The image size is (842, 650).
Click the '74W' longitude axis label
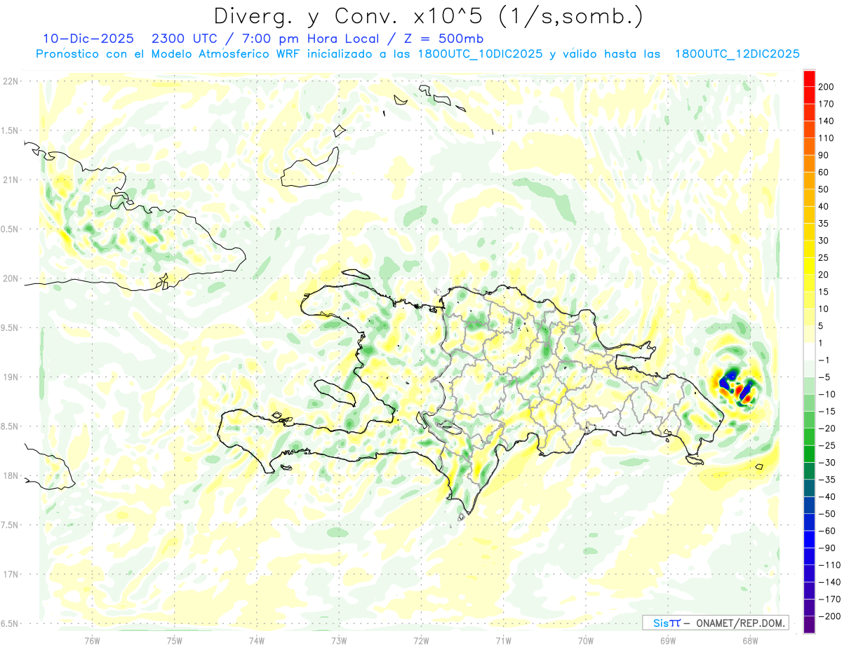(x=256, y=640)
